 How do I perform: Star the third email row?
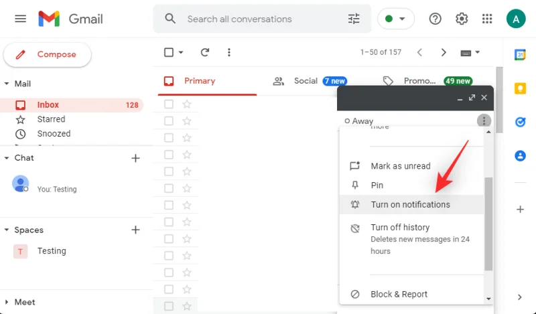point(187,138)
